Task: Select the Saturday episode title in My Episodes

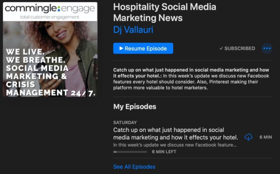Action: [176, 134]
